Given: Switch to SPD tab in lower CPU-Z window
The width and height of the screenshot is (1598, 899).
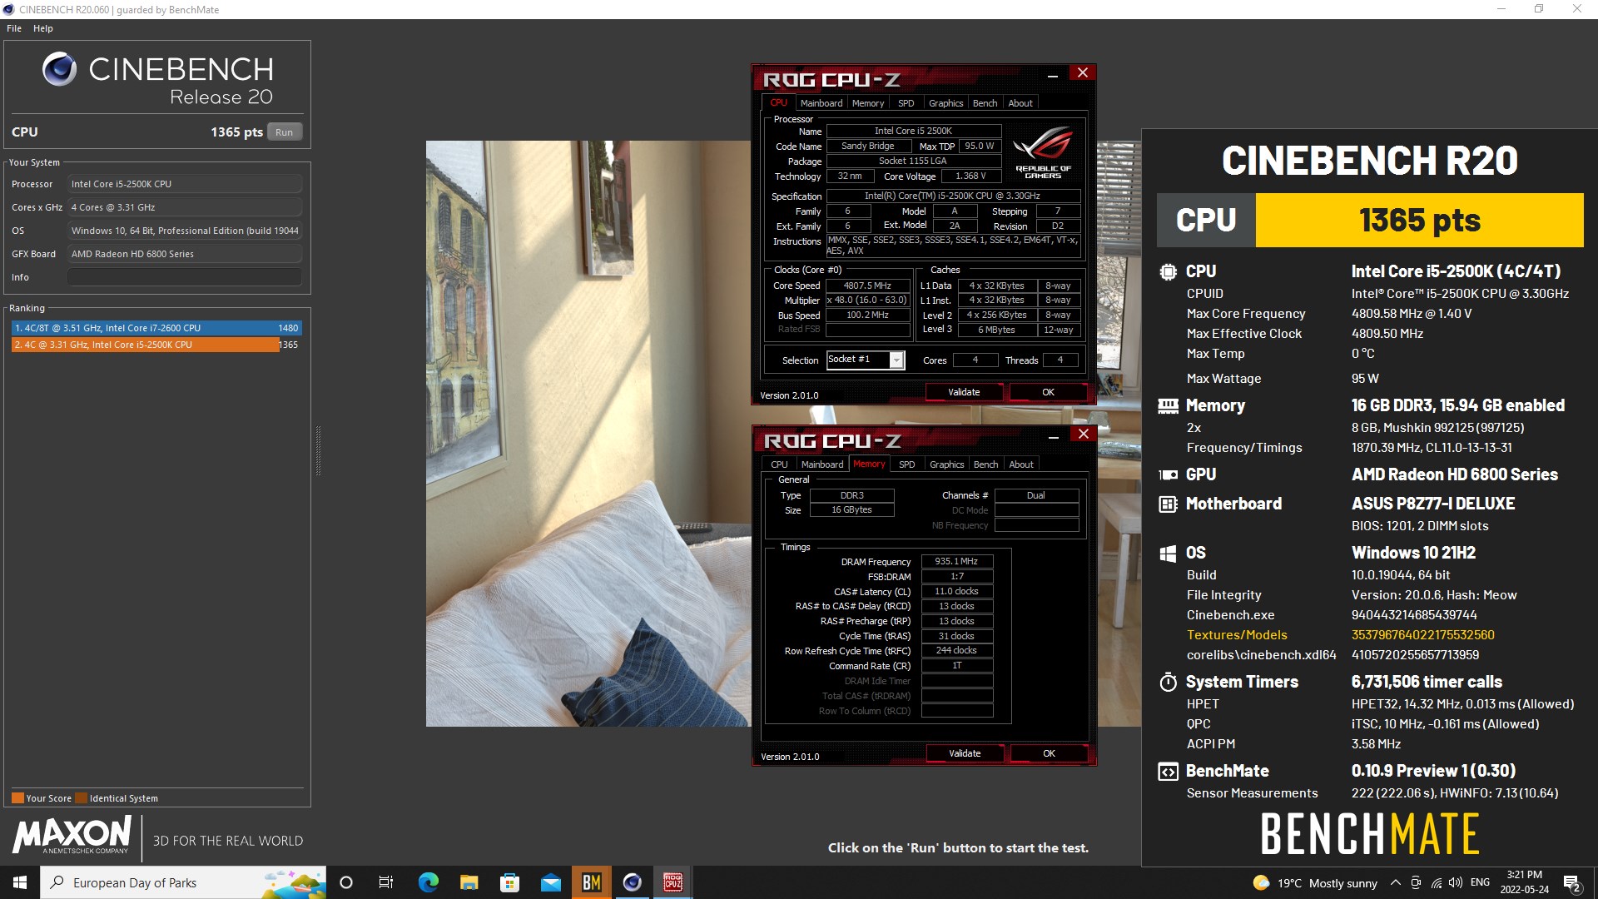Looking at the screenshot, I should coord(907,464).
